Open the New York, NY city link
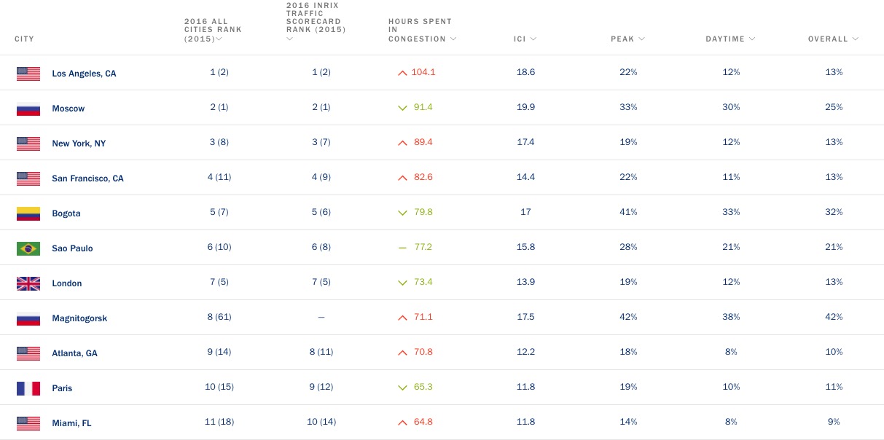884x440 pixels. pos(79,144)
